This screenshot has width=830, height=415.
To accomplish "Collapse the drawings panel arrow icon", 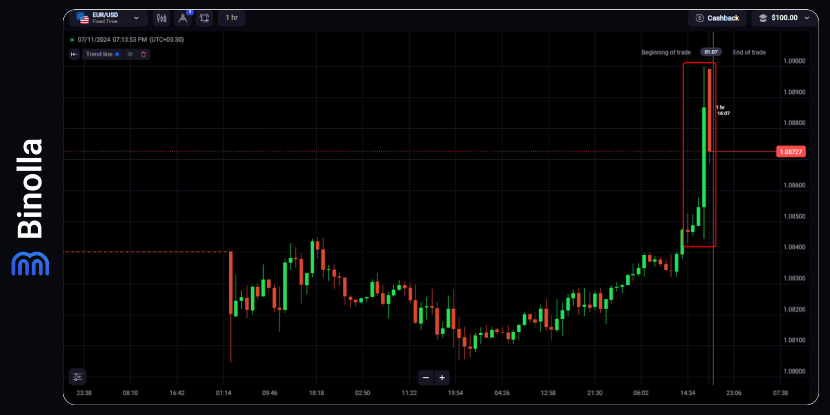I will [74, 54].
